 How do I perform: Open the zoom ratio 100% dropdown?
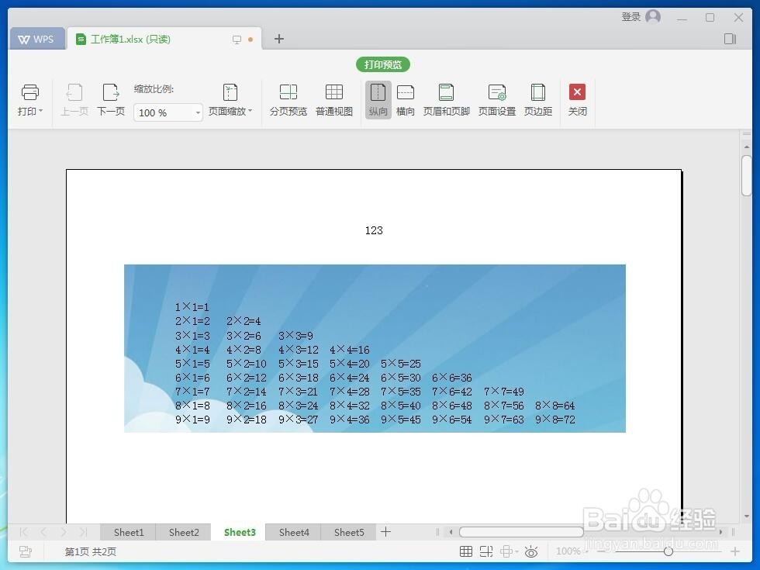(x=196, y=112)
